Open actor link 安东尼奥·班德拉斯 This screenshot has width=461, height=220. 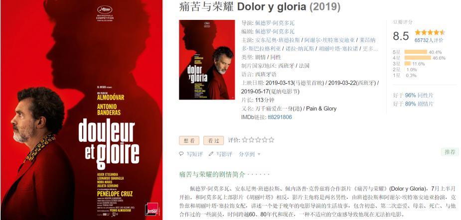point(278,40)
